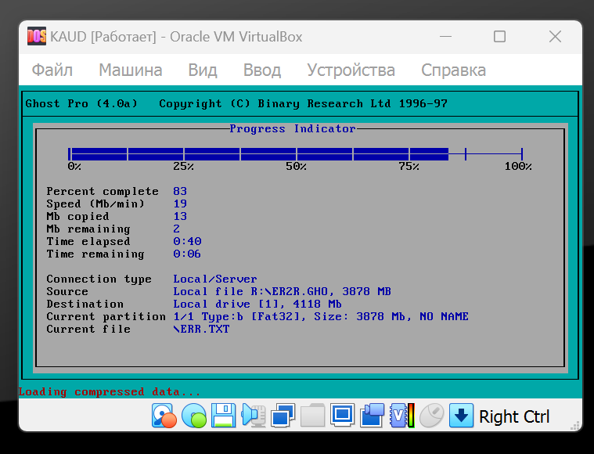Click the mouse integration status icon
The width and height of the screenshot is (594, 454).
431,416
